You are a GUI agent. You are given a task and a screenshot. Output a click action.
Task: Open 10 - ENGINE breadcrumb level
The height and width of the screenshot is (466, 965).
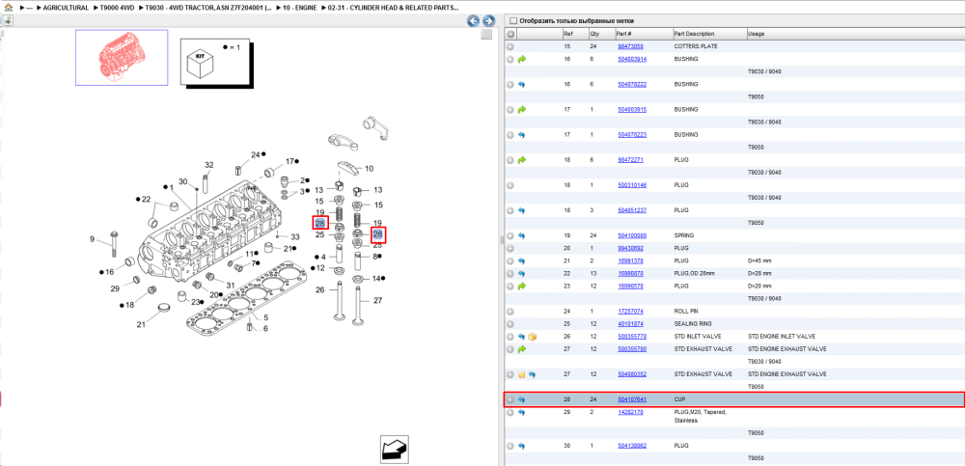(300, 8)
